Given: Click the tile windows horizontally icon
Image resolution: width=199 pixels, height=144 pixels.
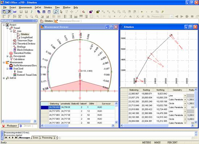Looking at the screenshot, I should click(44, 12).
